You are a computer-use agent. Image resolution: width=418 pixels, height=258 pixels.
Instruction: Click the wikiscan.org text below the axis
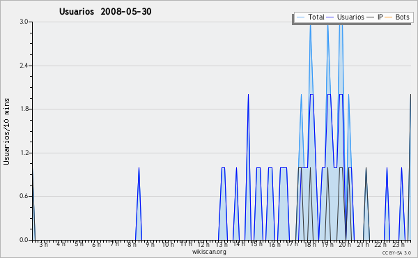[x=209, y=252]
